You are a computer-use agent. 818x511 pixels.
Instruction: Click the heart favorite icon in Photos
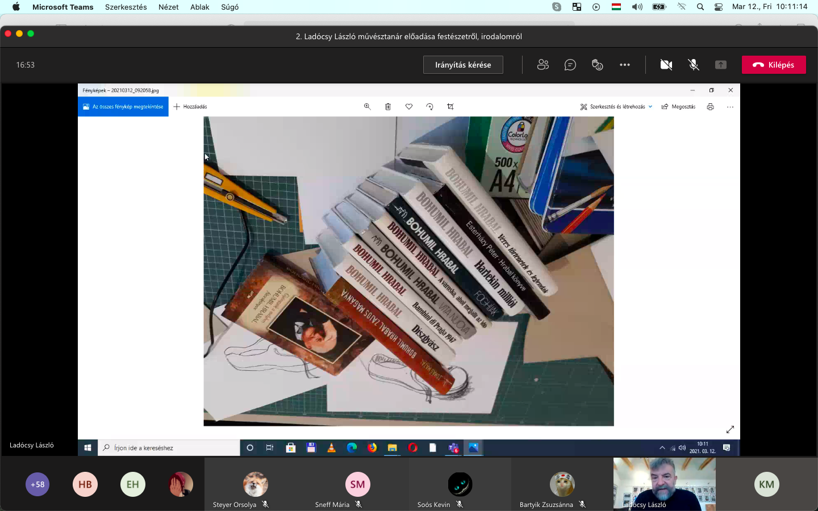409,107
